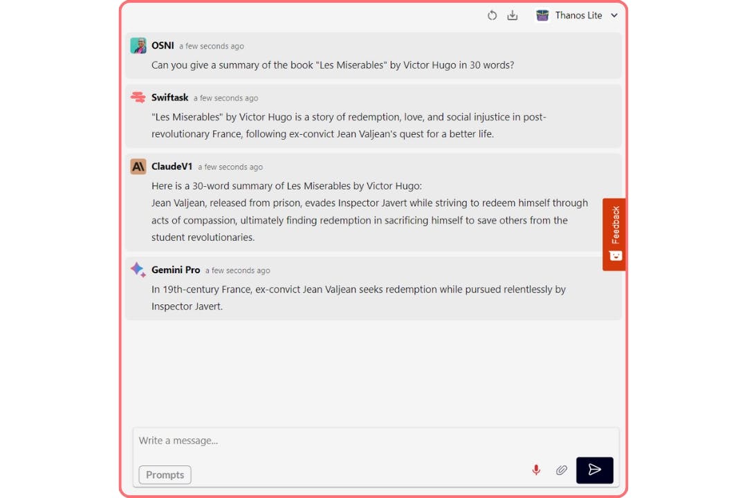The image size is (747, 498).
Task: Select Swiftask's summary message bubble
Action: tap(346, 125)
